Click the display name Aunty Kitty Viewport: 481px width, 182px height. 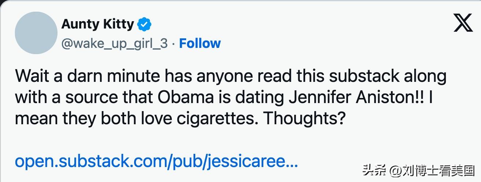[x=97, y=24]
